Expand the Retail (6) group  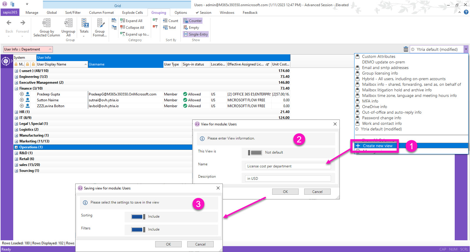(16, 159)
